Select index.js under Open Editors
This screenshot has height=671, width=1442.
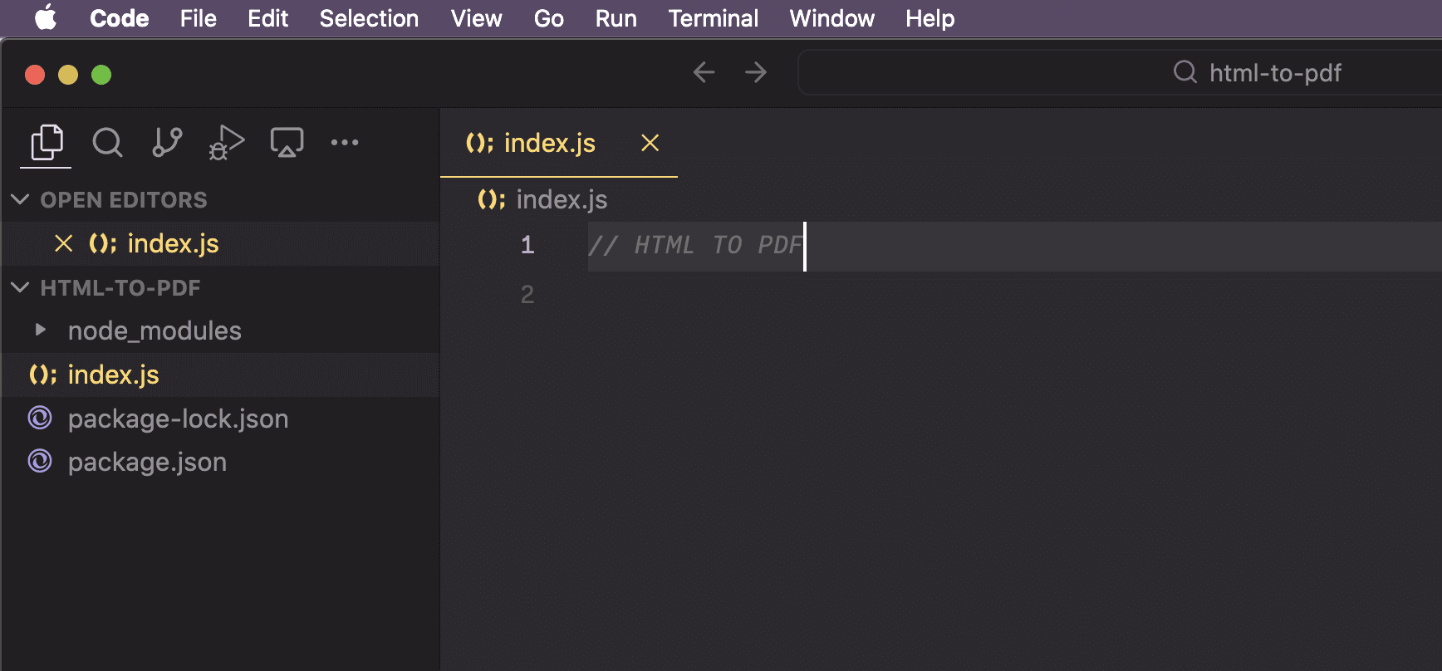220,243
